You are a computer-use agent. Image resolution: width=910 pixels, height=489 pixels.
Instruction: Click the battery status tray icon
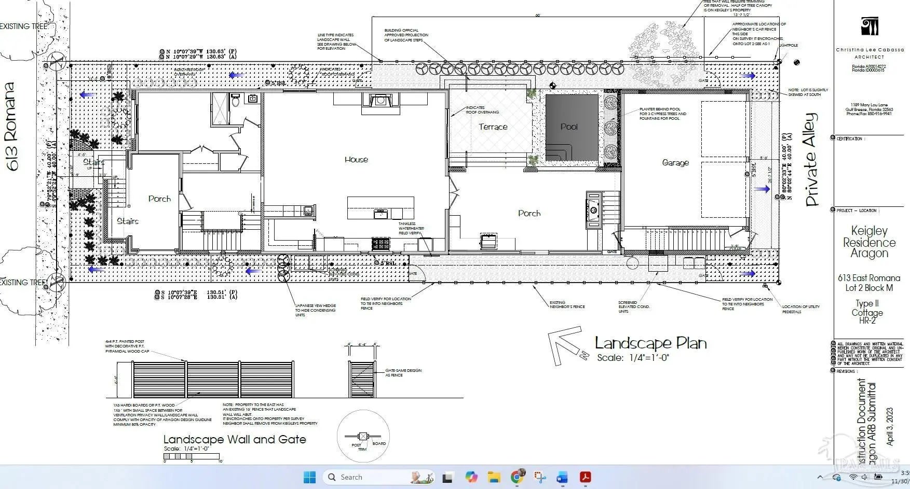[878, 477]
